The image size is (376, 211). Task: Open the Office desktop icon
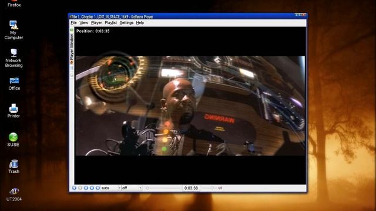(x=14, y=83)
